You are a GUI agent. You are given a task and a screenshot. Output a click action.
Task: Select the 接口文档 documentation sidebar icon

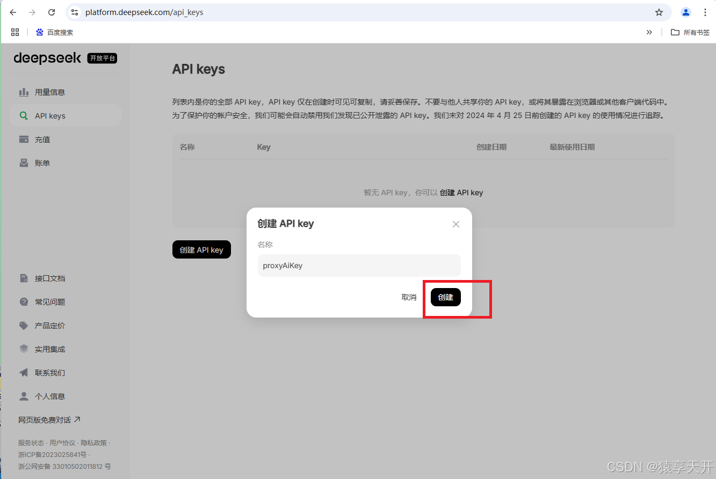[x=24, y=278]
